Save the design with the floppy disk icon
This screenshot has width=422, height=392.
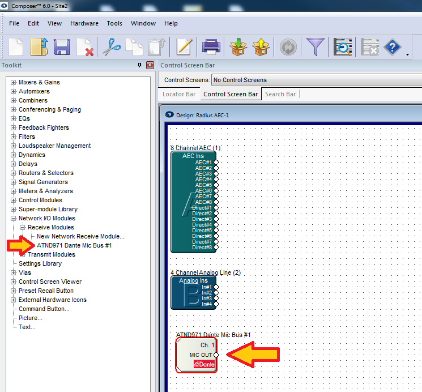62,47
